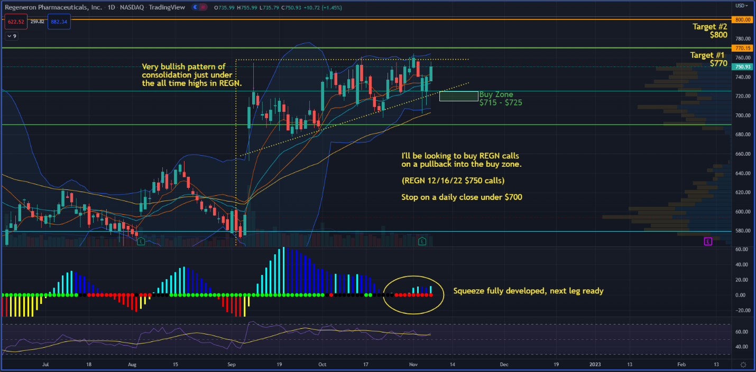Click the magenta upcoming earnings E marker

pyautogui.click(x=708, y=242)
